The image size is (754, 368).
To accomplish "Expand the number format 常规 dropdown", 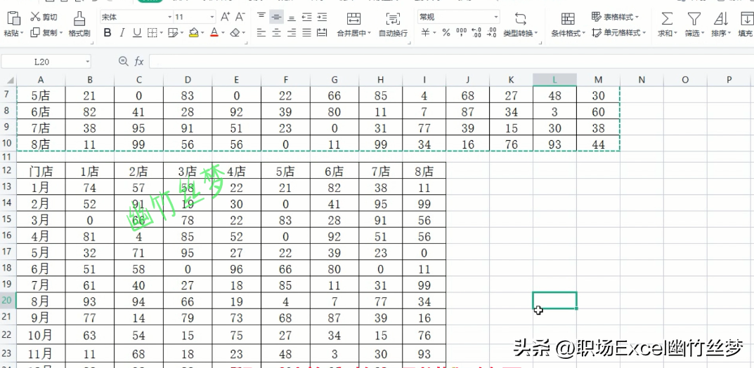I will (496, 18).
